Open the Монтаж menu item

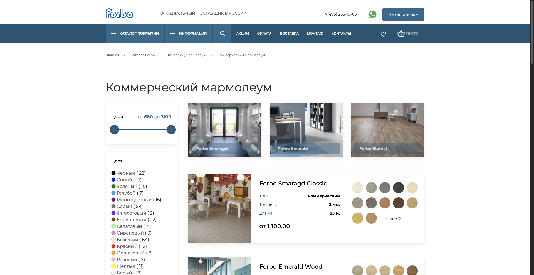click(x=315, y=34)
